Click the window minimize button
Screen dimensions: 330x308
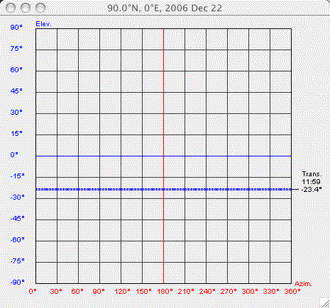pos(26,8)
